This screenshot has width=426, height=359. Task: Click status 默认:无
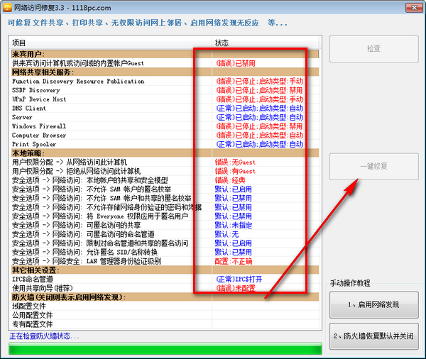coord(226,234)
